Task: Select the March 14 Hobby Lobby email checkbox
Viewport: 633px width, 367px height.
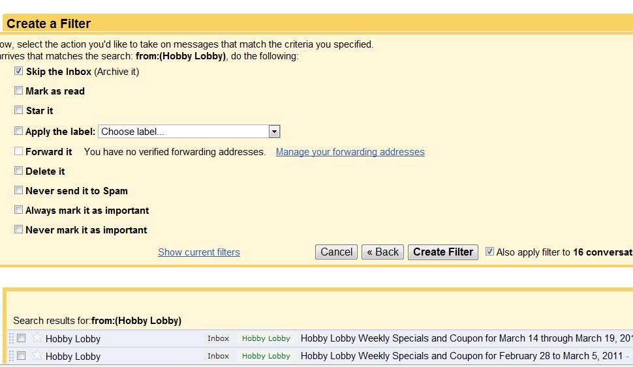Action: [x=22, y=338]
